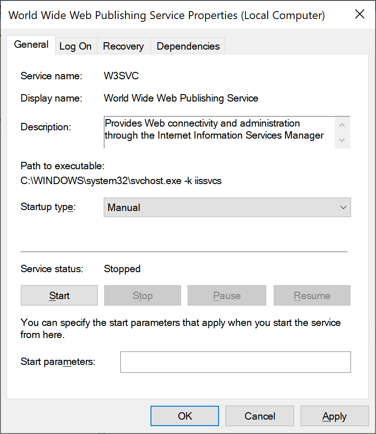Open the Log On tab

click(75, 46)
